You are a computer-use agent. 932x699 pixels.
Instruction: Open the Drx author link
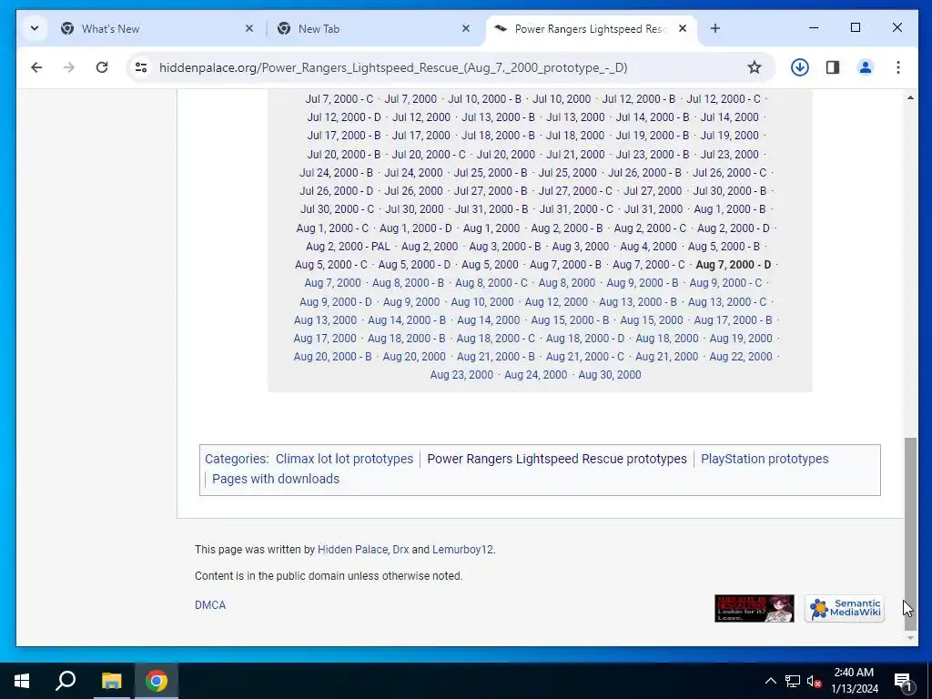(400, 550)
